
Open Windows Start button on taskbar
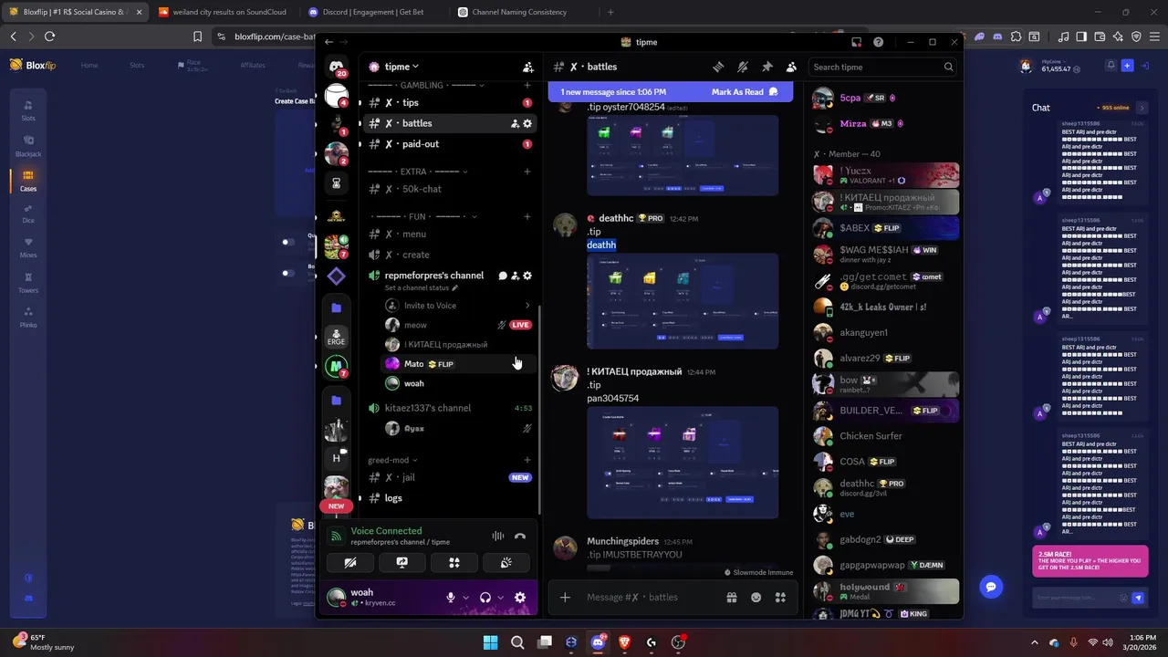(x=490, y=642)
